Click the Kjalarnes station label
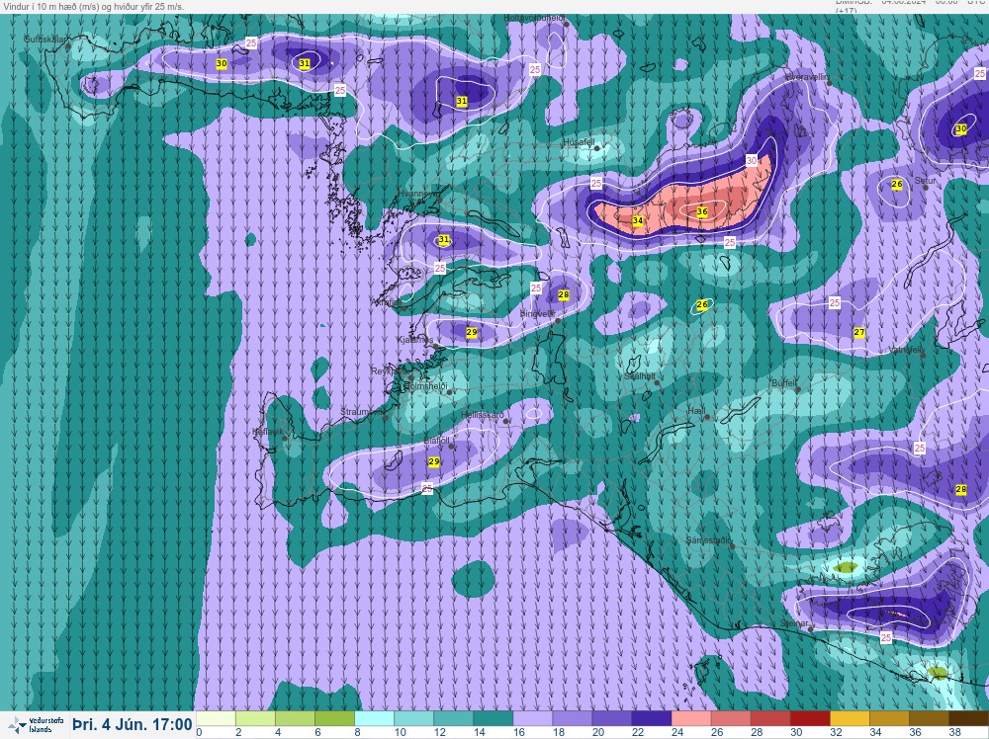989x739 pixels. [x=414, y=340]
